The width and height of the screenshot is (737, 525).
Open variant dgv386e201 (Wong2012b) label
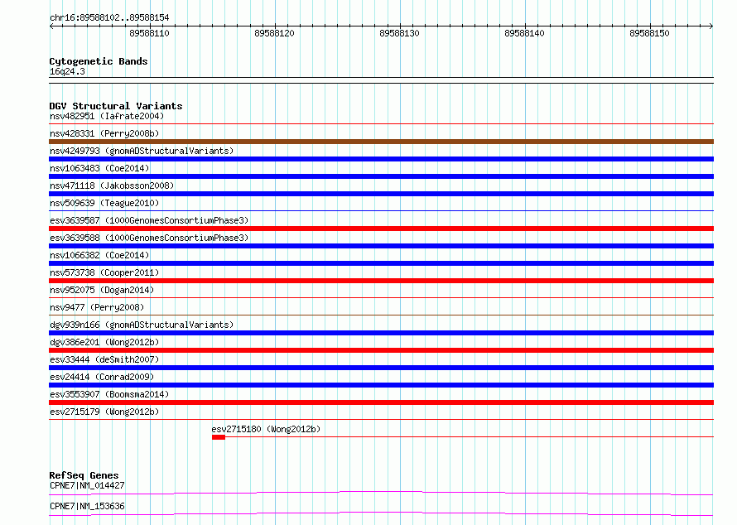point(104,342)
